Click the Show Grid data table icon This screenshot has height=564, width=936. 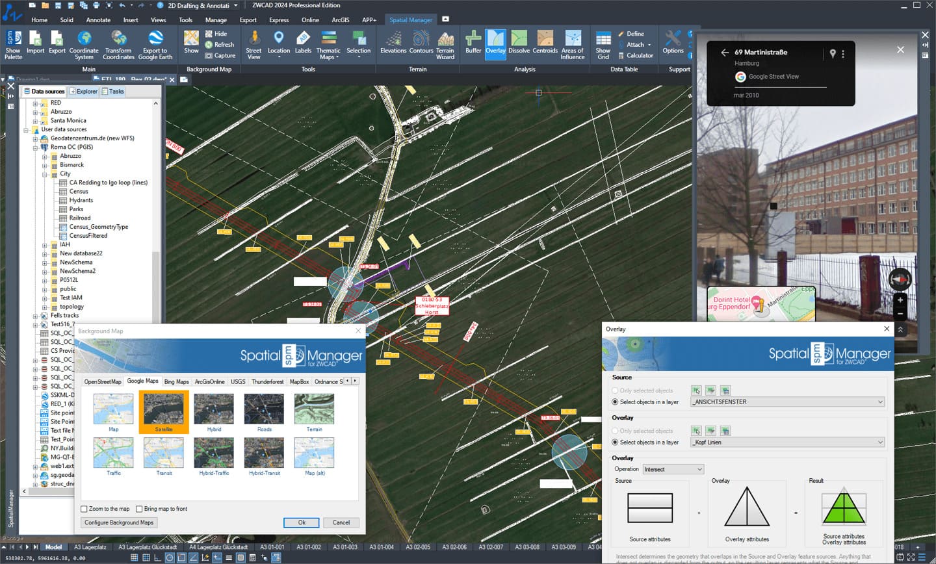tap(603, 45)
